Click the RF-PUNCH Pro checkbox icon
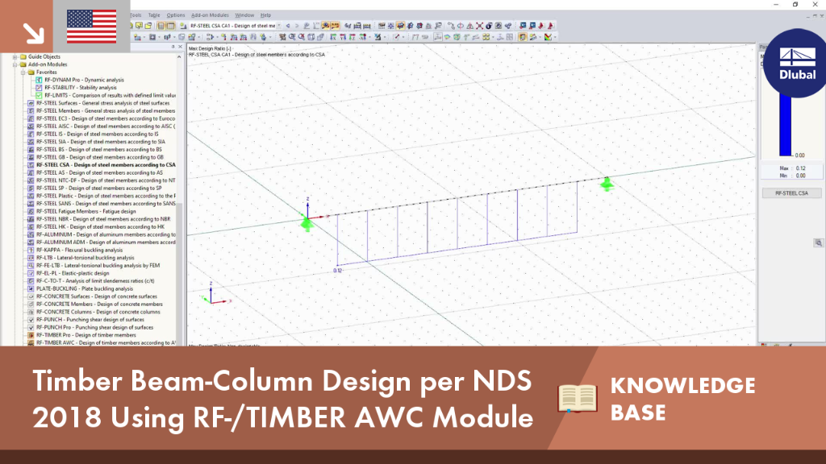This screenshot has width=826, height=464. click(x=31, y=327)
